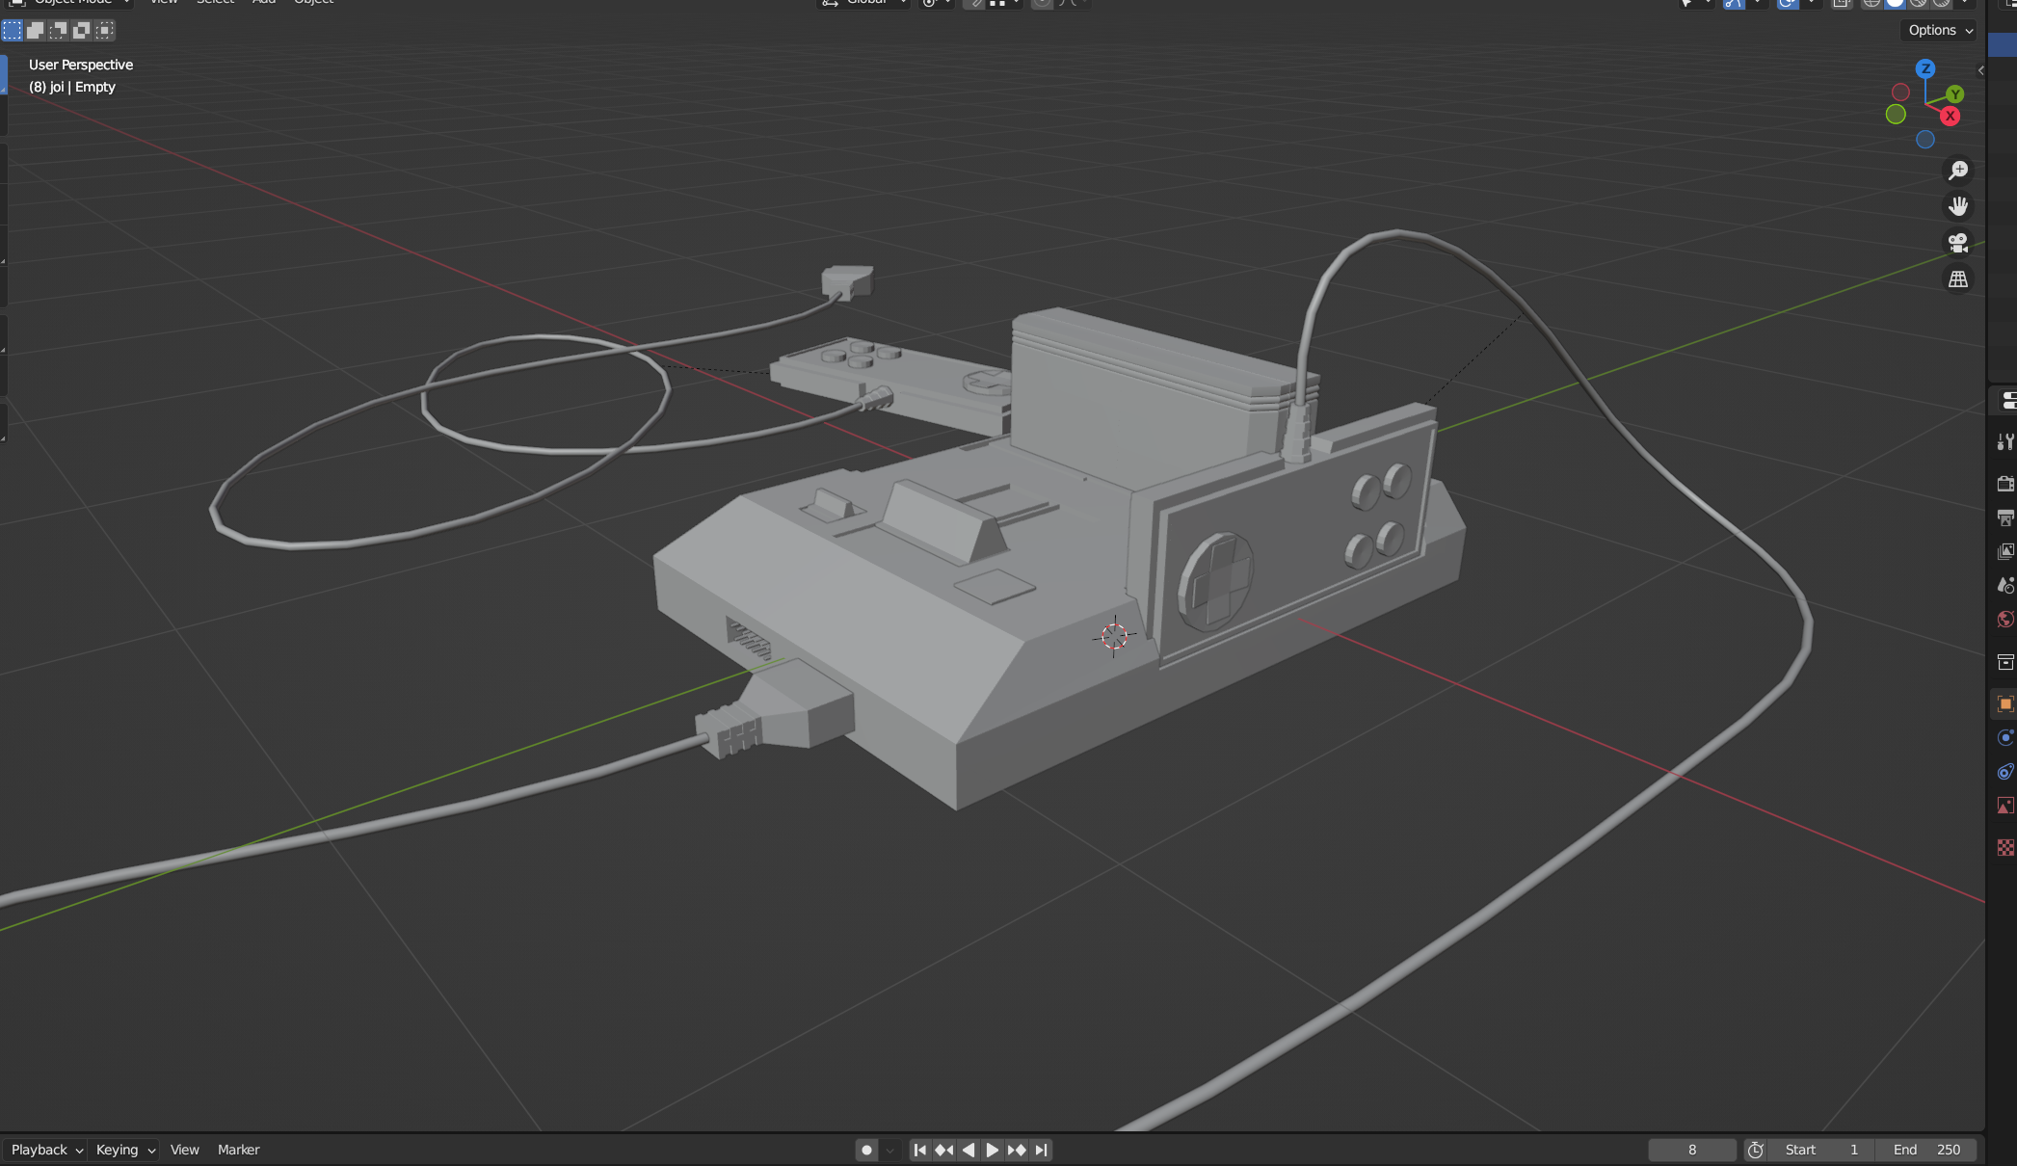Choose the Subtract selection mode icon

(58, 31)
